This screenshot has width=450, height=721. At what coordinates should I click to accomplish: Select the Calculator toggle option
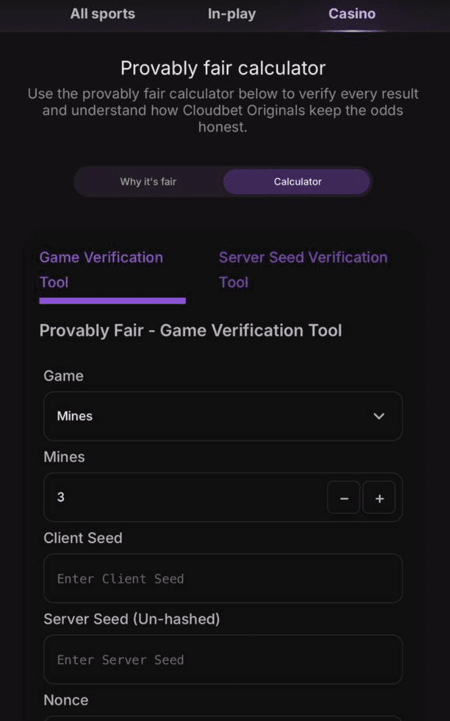click(297, 182)
